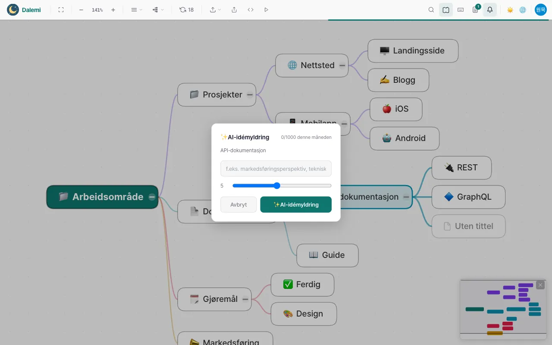This screenshot has height=345, width=552.
Task: Zoom out with the minus icon
Action: coord(81,9)
